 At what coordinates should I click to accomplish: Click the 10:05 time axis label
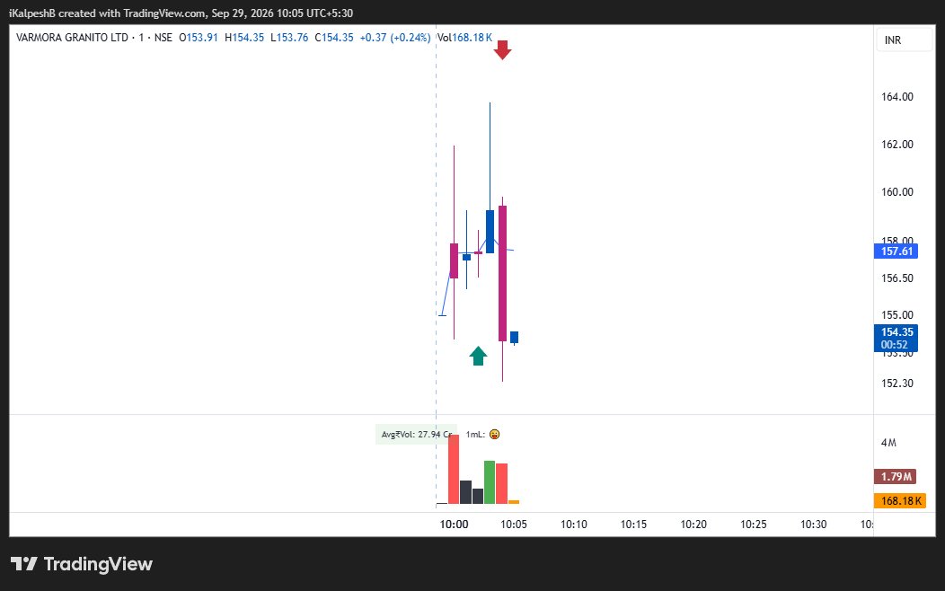tap(514, 525)
